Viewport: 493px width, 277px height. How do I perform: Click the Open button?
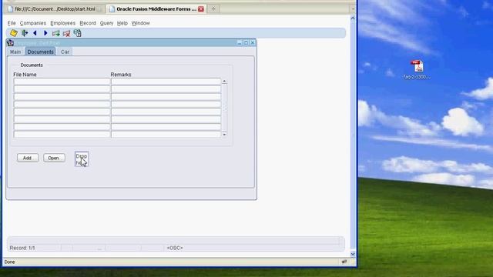(54, 158)
